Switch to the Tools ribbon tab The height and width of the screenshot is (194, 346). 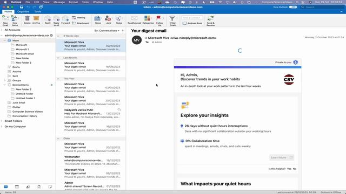click(38, 11)
